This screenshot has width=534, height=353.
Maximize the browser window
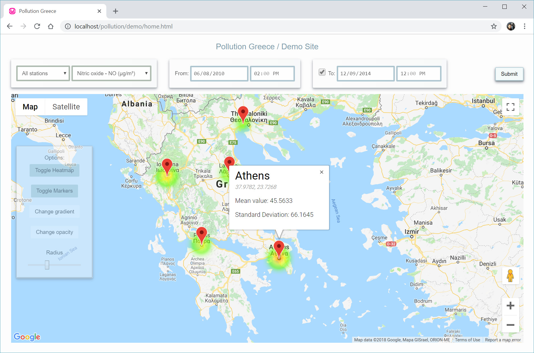pyautogui.click(x=504, y=7)
